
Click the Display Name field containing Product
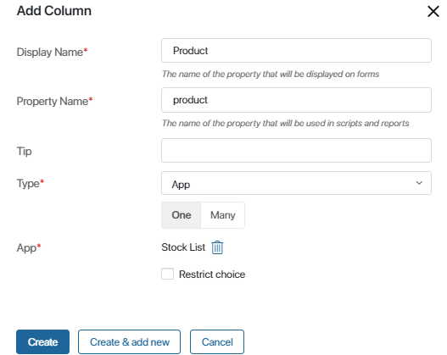tap(296, 51)
